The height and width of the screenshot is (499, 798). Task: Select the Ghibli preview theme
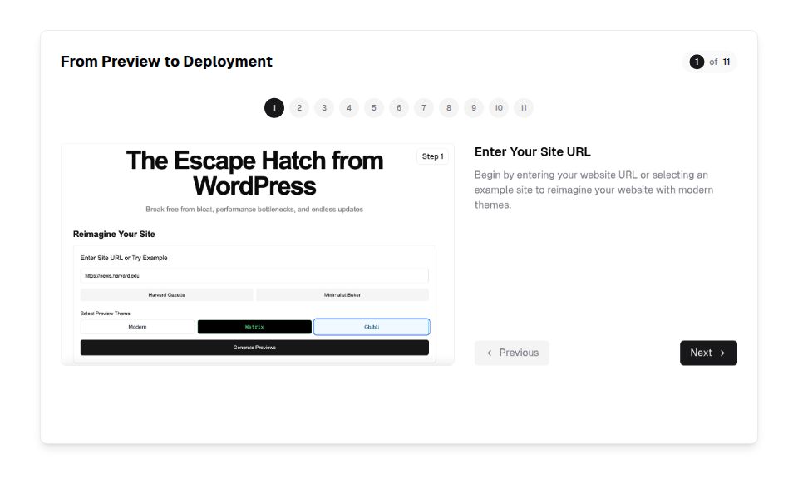coord(372,327)
